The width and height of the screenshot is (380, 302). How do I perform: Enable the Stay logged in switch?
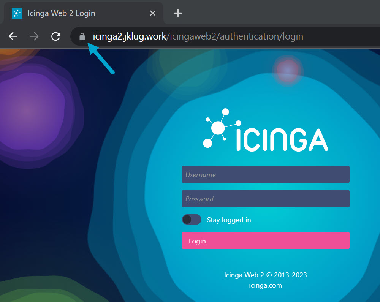(192, 220)
